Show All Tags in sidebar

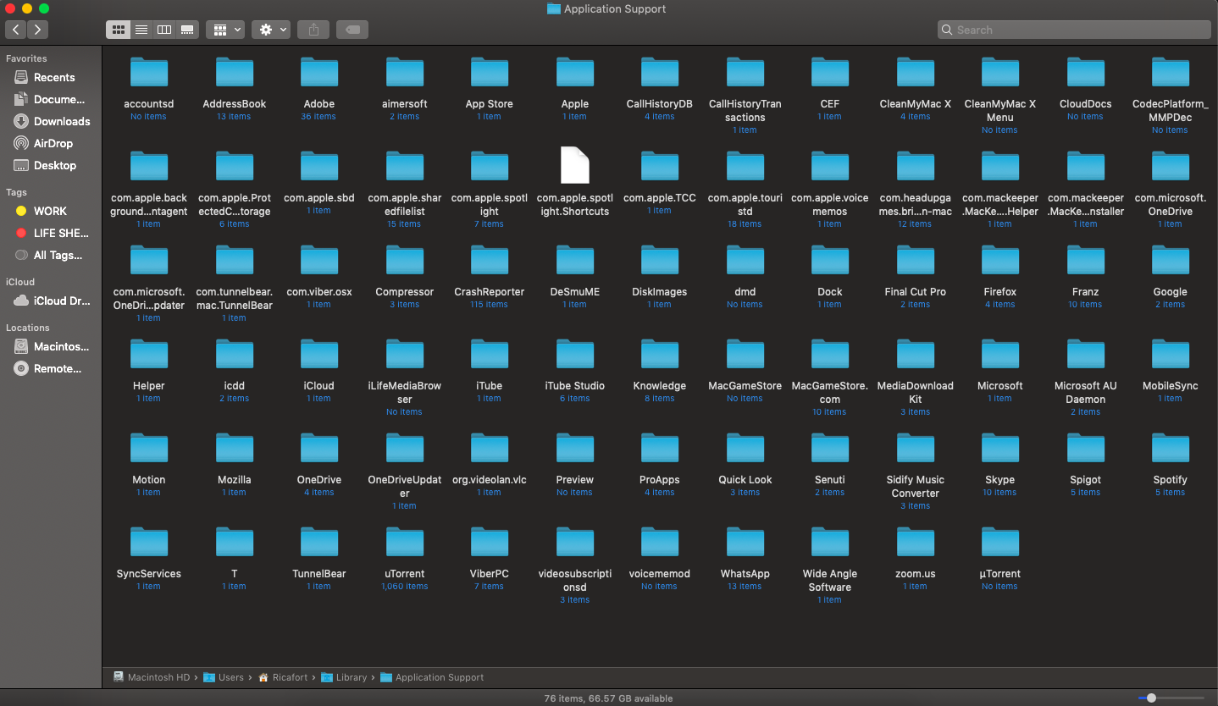(x=51, y=255)
